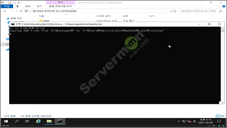Launch Internet Explorer from taskbar
Screen dimensions: 227x128
[38, 121]
